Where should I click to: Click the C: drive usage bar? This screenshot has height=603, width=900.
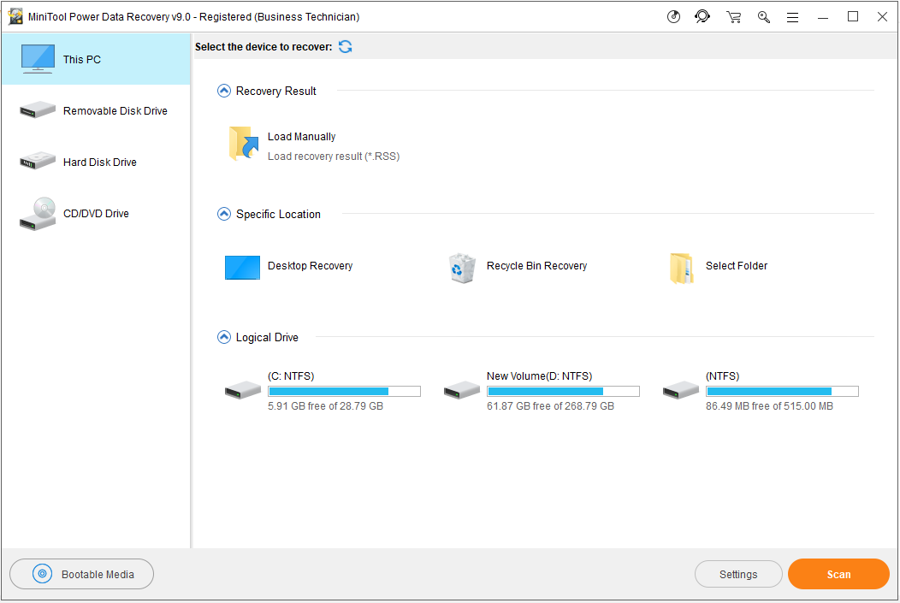coord(345,391)
